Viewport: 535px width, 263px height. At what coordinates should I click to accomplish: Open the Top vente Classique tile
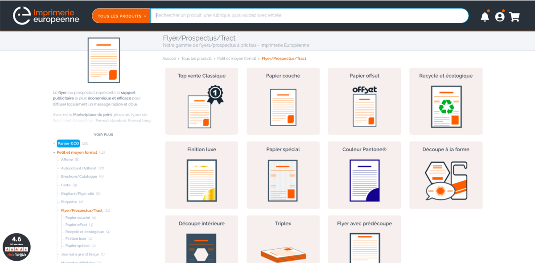202,101
